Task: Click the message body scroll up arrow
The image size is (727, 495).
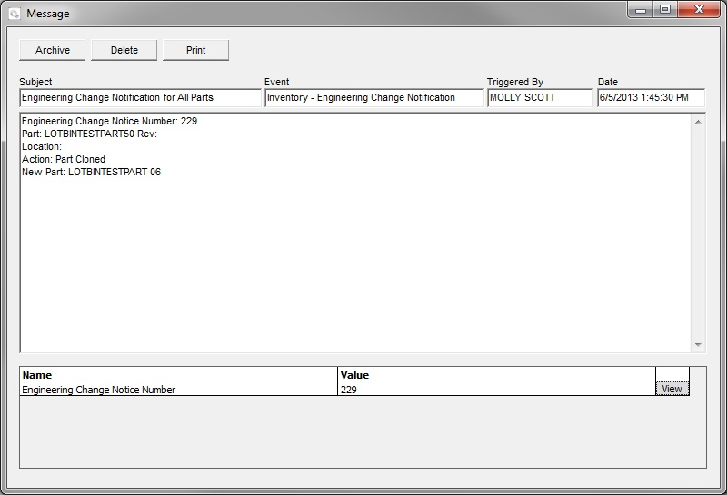Action: [698, 122]
